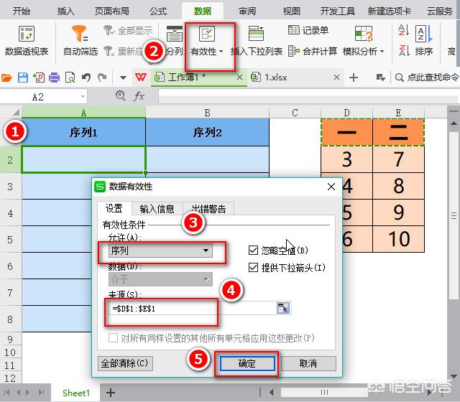
Task: Sort descending with the Z-A icon
Action: point(403,51)
